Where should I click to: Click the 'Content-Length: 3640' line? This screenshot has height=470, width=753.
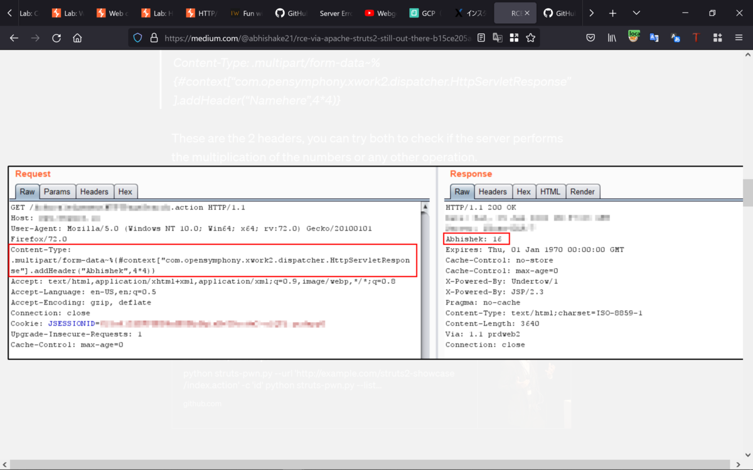coord(493,324)
